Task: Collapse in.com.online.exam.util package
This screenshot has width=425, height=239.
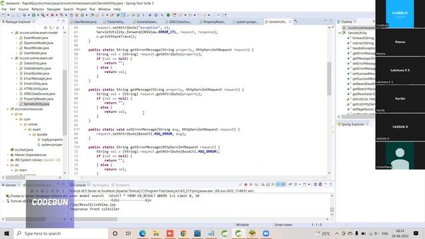Action: [x=12, y=58]
